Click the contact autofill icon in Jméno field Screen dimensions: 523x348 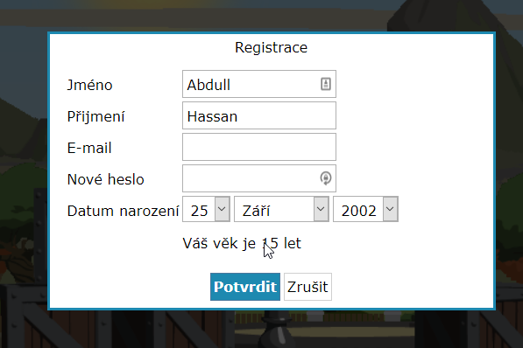[x=326, y=84]
